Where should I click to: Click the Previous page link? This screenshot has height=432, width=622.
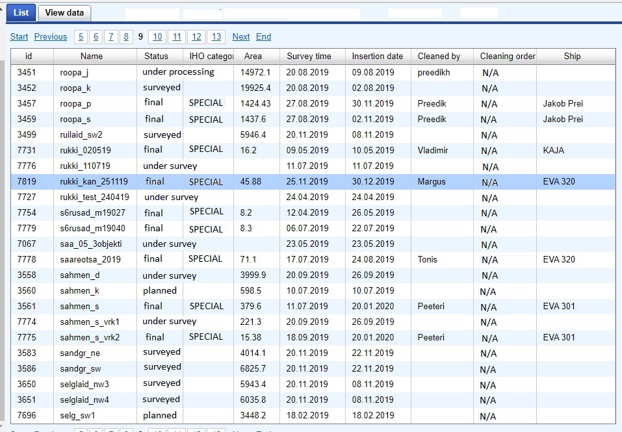[x=51, y=37]
